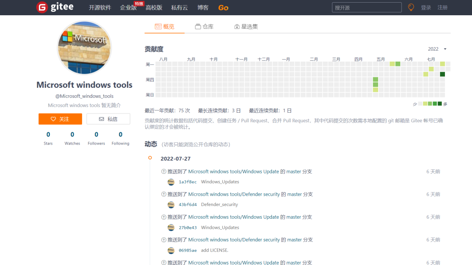Click the Go icon in the navigation bar
The width and height of the screenshot is (472, 265).
click(x=223, y=8)
